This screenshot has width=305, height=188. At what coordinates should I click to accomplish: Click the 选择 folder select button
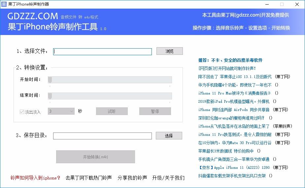pyautogui.click(x=169, y=136)
